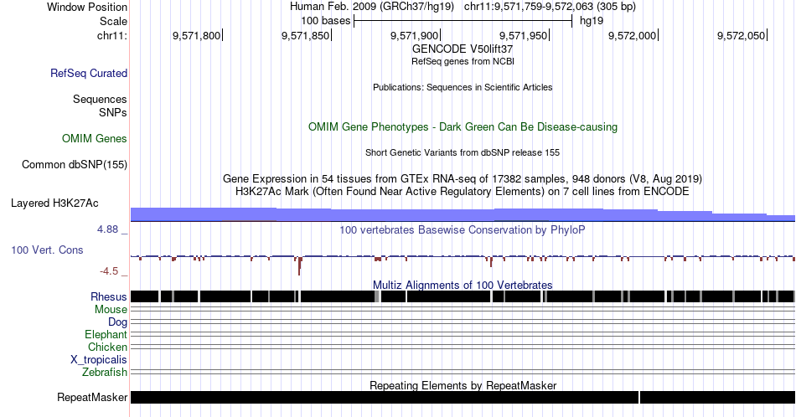The height and width of the screenshot is (417, 796).
Task: Click the blue H3K27Ac signal track
Action: [x=463, y=214]
